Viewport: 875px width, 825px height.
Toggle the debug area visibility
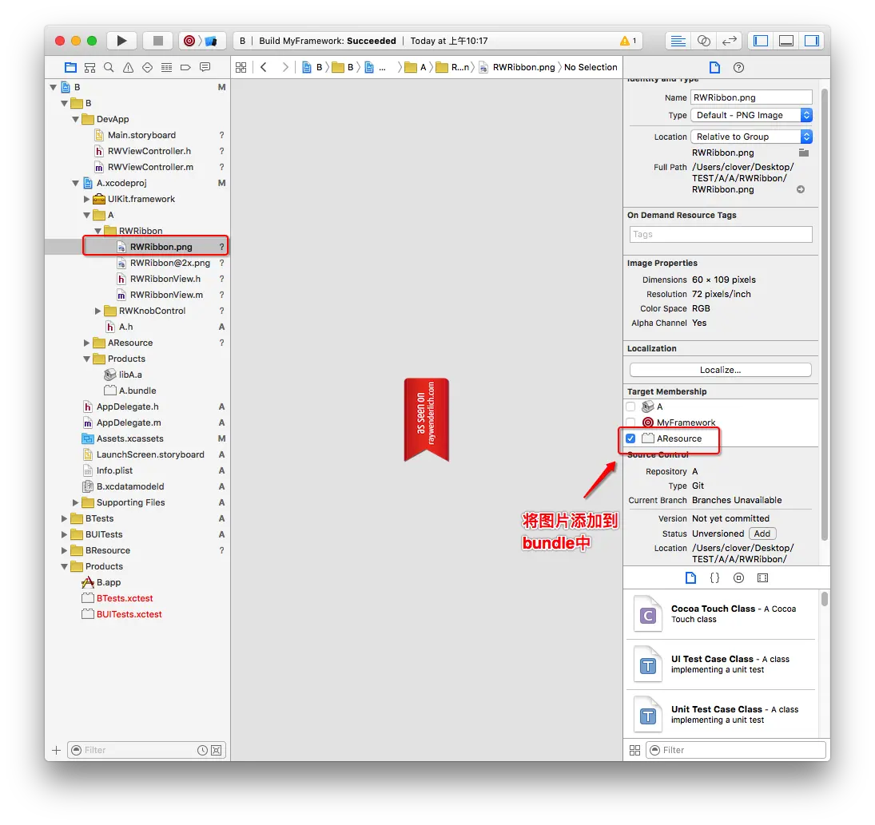pyautogui.click(x=786, y=41)
